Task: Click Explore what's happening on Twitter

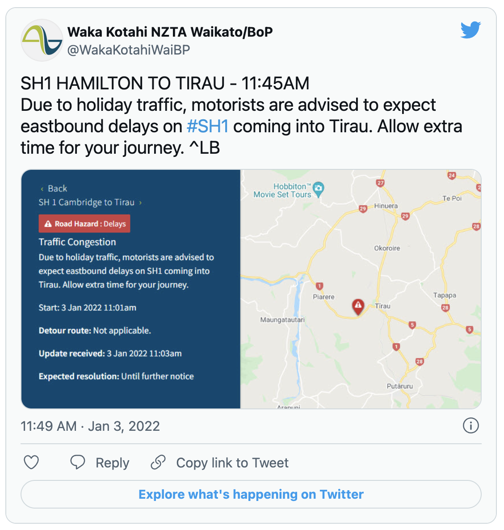Action: click(251, 494)
